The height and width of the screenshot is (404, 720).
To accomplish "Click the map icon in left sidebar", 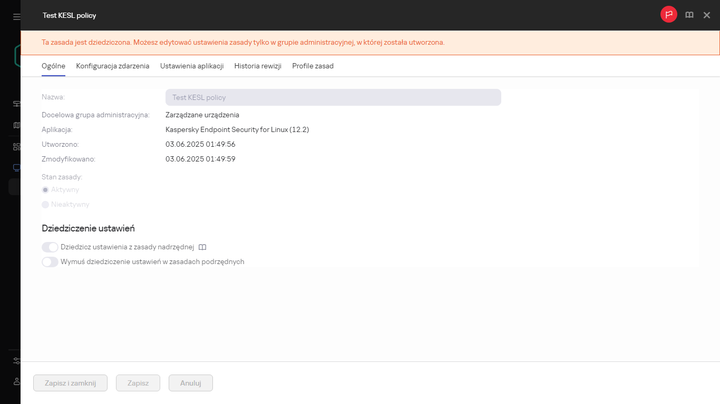I will pos(16,125).
